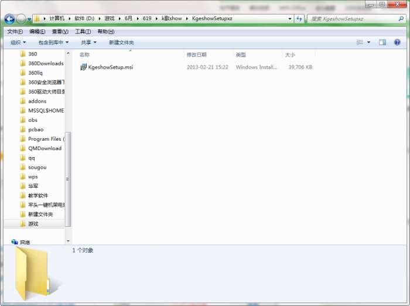
Task: Expand the arrow after 计算机 in breadcrumb
Action: (69, 19)
